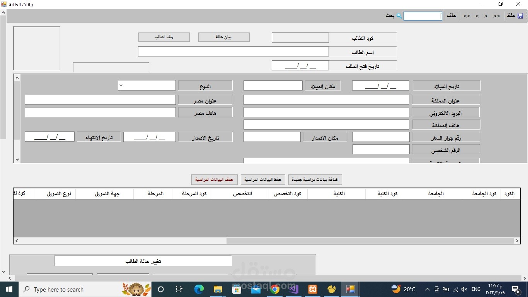This screenshot has height=297, width=528.
Task: Jump to last record with >> arrow
Action: click(496, 16)
